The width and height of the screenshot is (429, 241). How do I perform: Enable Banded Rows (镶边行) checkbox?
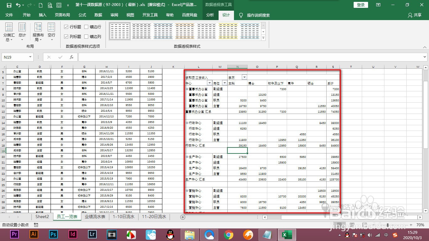point(86,27)
